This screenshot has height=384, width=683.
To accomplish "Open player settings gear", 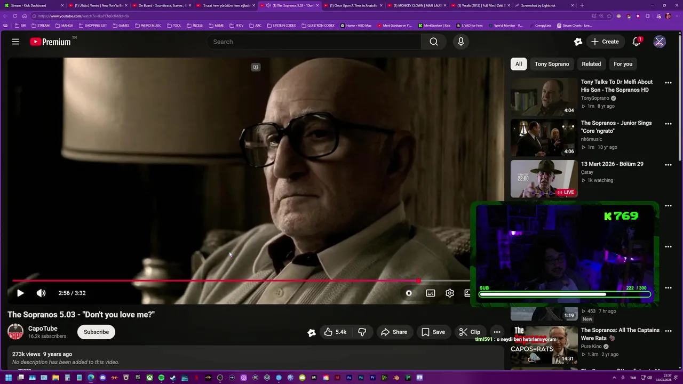I will 450,293.
